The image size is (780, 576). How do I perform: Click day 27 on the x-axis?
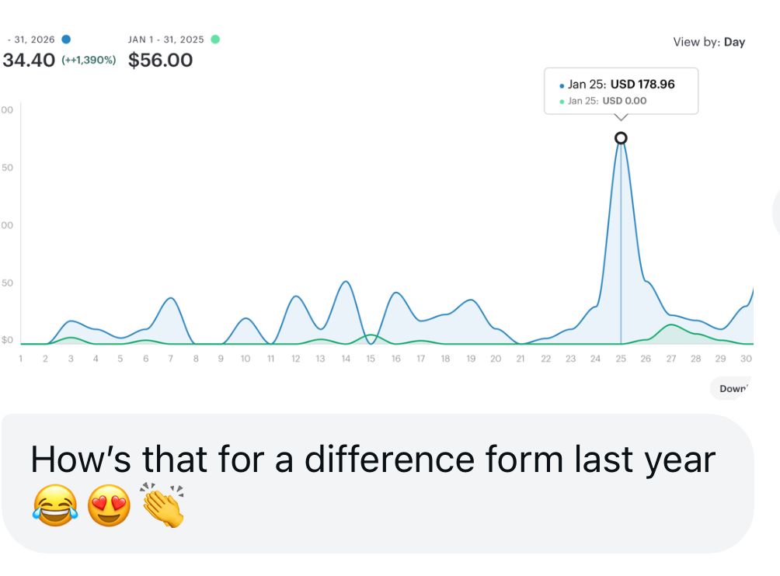670,359
